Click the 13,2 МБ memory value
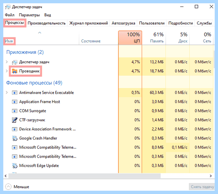This screenshot has width=218, height=194. click(x=157, y=62)
